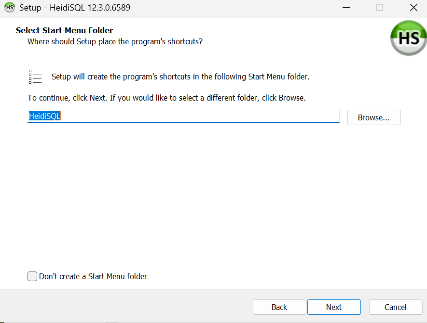Image resolution: width=427 pixels, height=323 pixels.
Task: Open the Browse folder dialog
Action: [374, 117]
